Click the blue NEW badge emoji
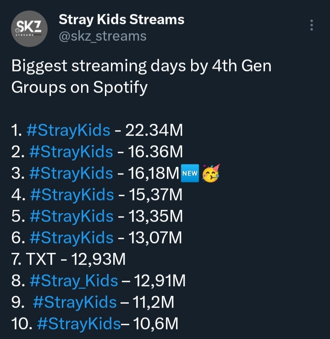Image resolution: width=330 pixels, height=339 pixels. [x=190, y=173]
